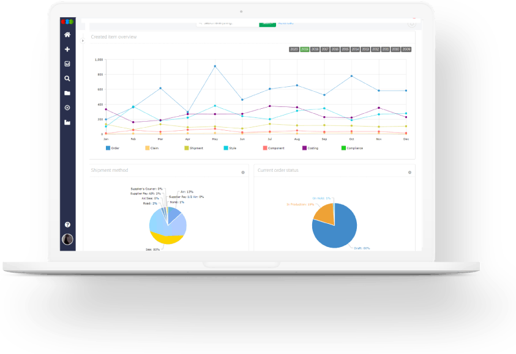Click the Component legend entry
The image size is (516, 354).
[274, 148]
